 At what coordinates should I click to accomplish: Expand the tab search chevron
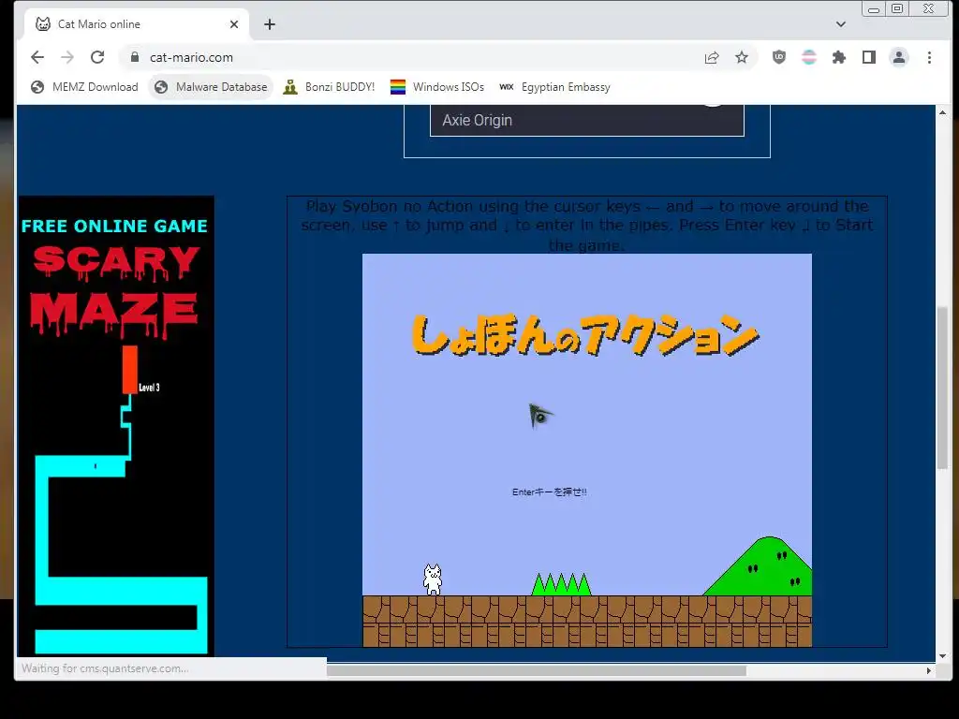click(x=841, y=24)
